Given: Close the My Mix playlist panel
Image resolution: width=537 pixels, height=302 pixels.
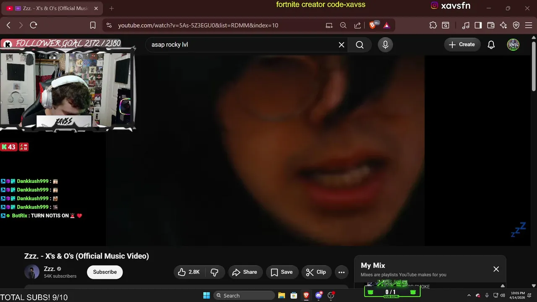Looking at the screenshot, I should 496,269.
